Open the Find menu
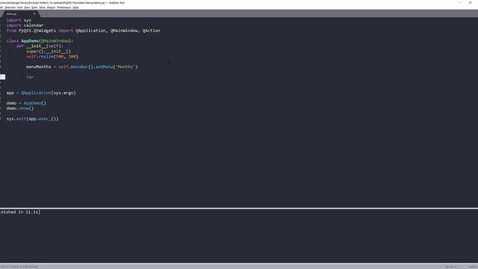478x269 pixels. pyautogui.click(x=20, y=7)
